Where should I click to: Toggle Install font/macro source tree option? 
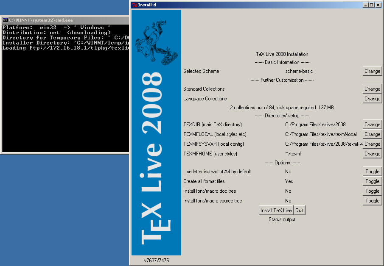point(372,201)
